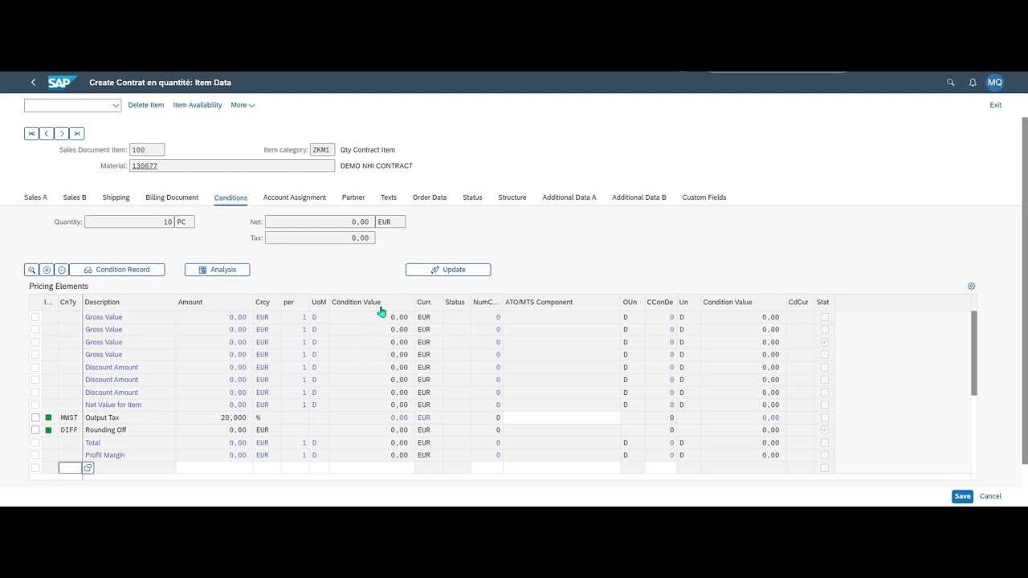This screenshot has height=578, width=1028.
Task: Select the MWST Output Tax row checkbox
Action: click(x=35, y=417)
